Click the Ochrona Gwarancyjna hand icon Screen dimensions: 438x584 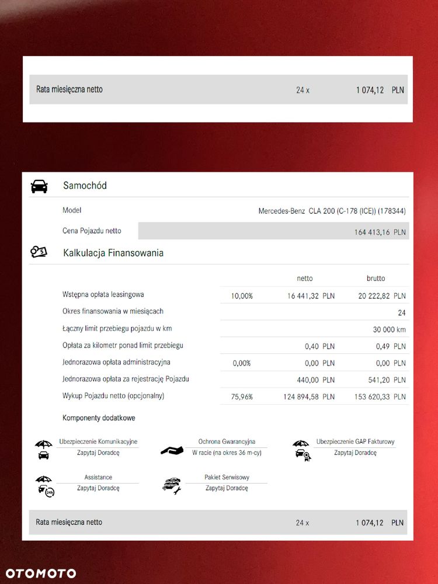pyautogui.click(x=172, y=451)
